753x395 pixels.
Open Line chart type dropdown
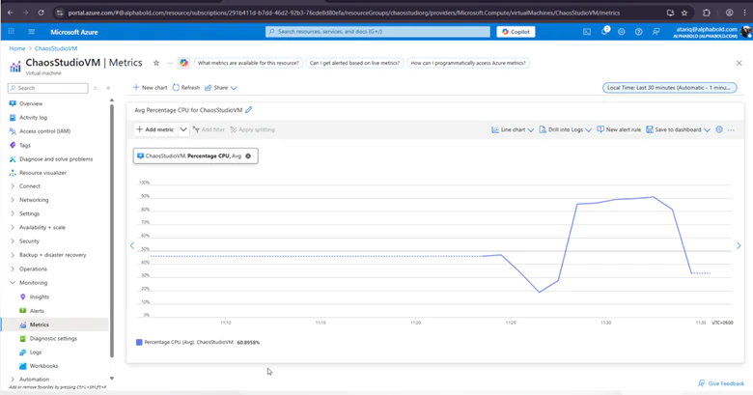coord(513,129)
